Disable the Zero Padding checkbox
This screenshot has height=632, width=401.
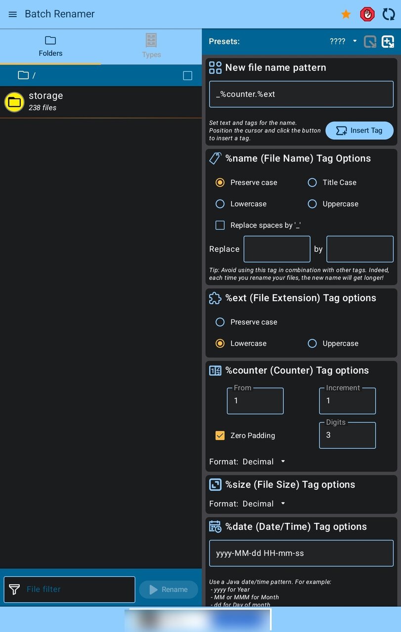220,435
